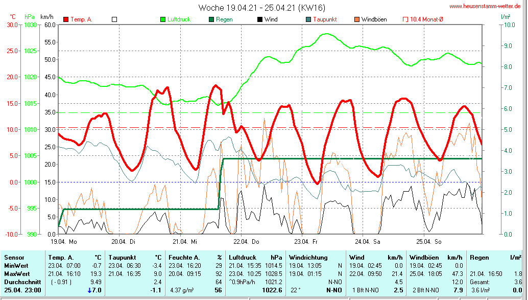The image size is (528, 300).
Task: Click the minimum dew point value -3.4
Action: (157, 266)
